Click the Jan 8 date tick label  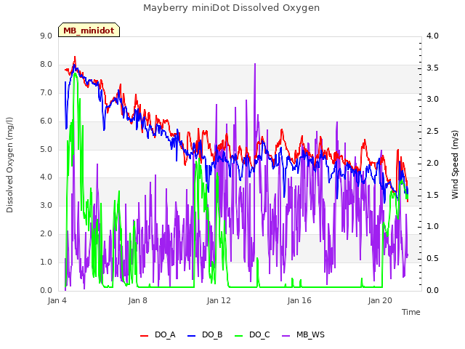[x=138, y=300]
